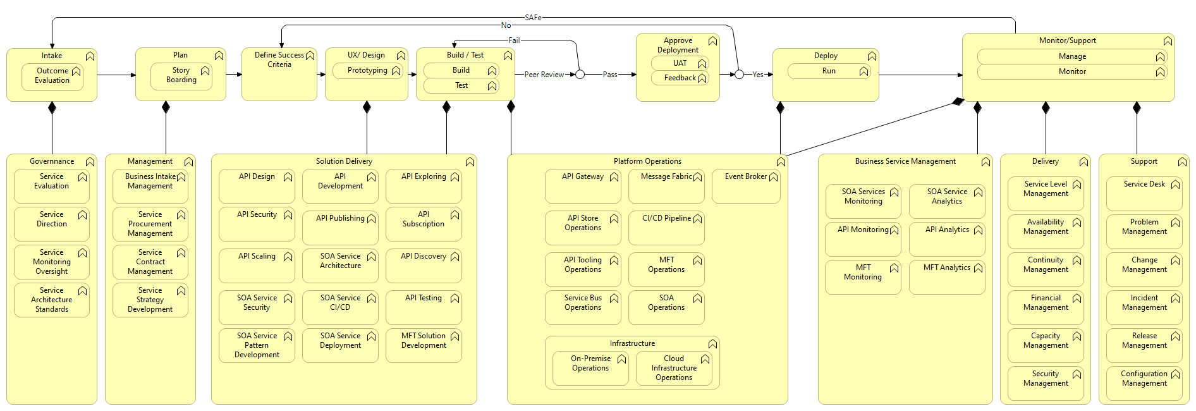Screen dimensions: 1196x411
Task: Click the icon on MFT Analytics element
Action: 978,268
